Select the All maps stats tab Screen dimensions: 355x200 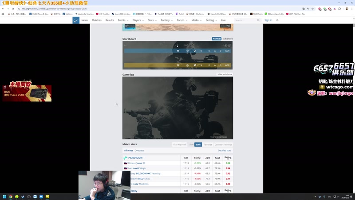pyautogui.click(x=129, y=151)
